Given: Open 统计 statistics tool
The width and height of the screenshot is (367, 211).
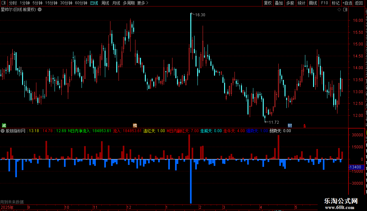Looking at the screenshot, I should (x=301, y=3).
